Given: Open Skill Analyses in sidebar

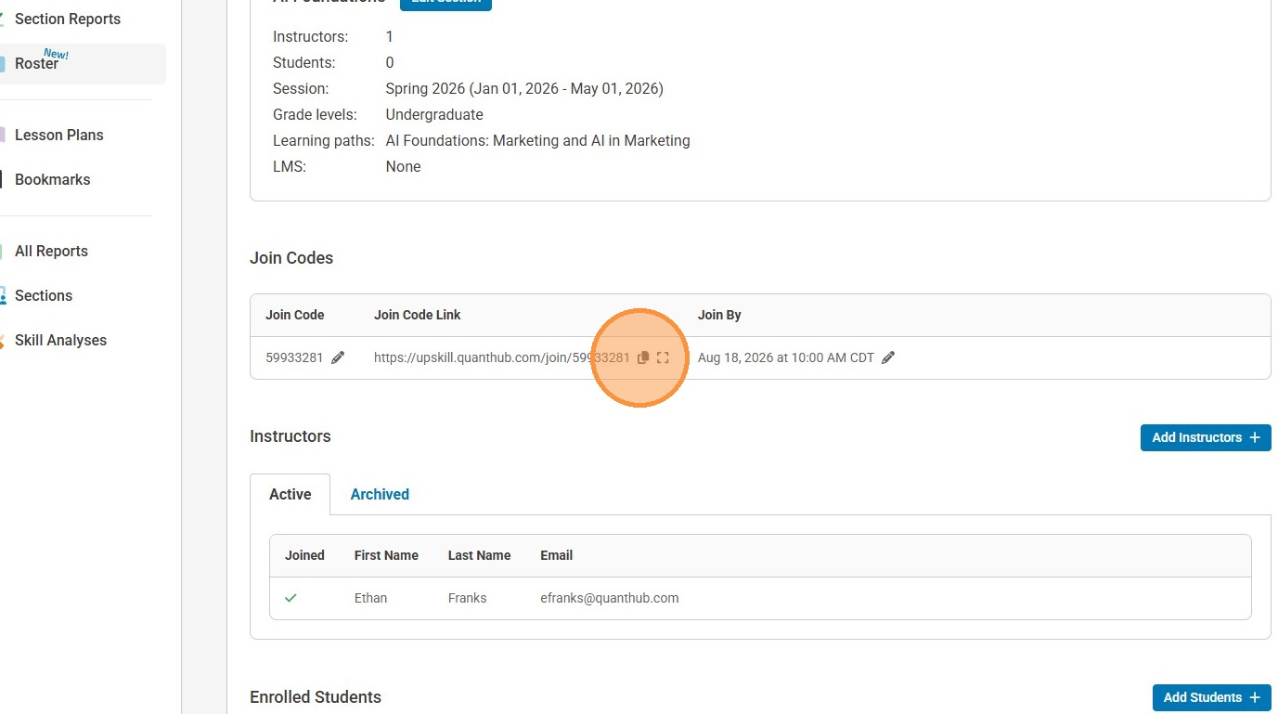Looking at the screenshot, I should coord(60,340).
